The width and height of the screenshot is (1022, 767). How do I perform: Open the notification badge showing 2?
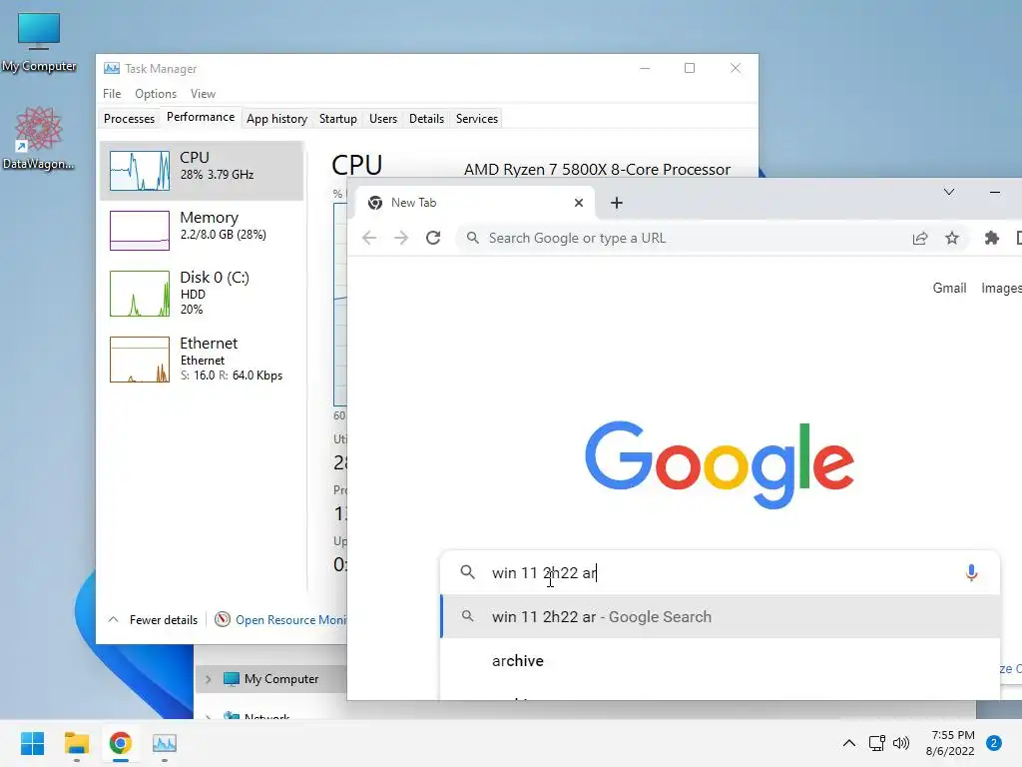click(x=994, y=743)
